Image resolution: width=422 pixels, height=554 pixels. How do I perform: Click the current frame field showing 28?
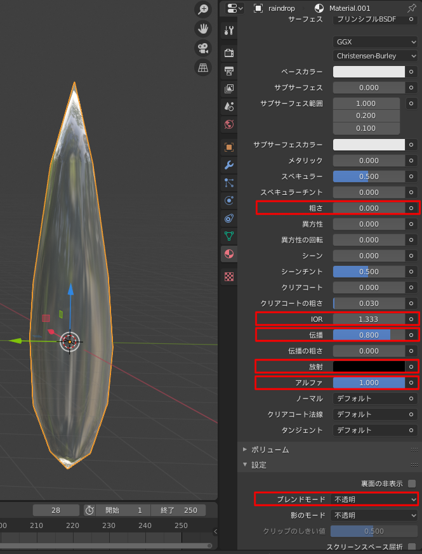click(x=56, y=510)
